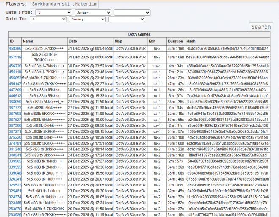Image resolution: width=279 pixels, height=217 pixels.
Task: Open game ID 341240
Action: (x=15, y=149)
